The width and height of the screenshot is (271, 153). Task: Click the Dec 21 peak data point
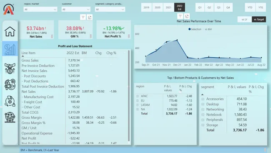point(177,40)
